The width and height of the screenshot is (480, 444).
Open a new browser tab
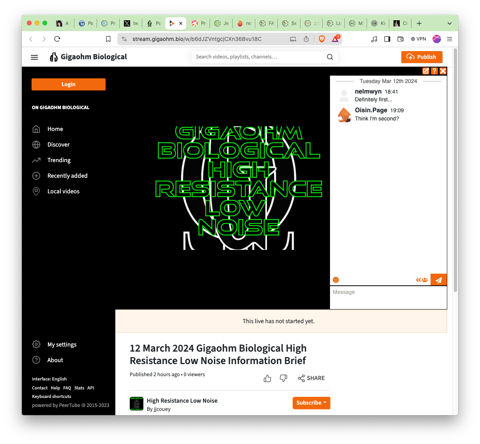[x=419, y=23]
